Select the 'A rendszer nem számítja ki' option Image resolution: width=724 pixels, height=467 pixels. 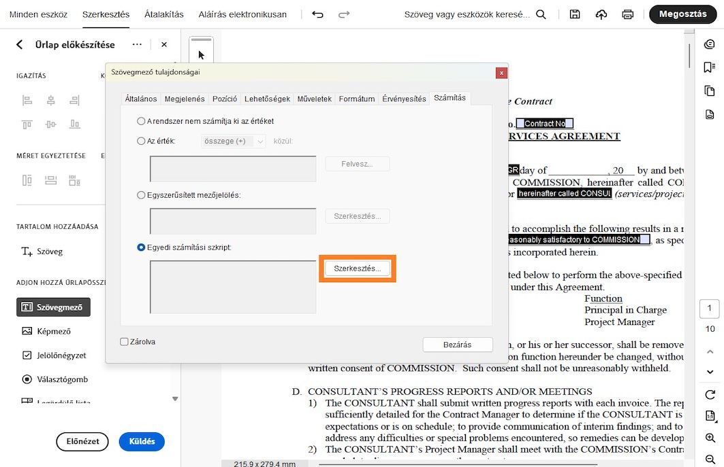142,120
